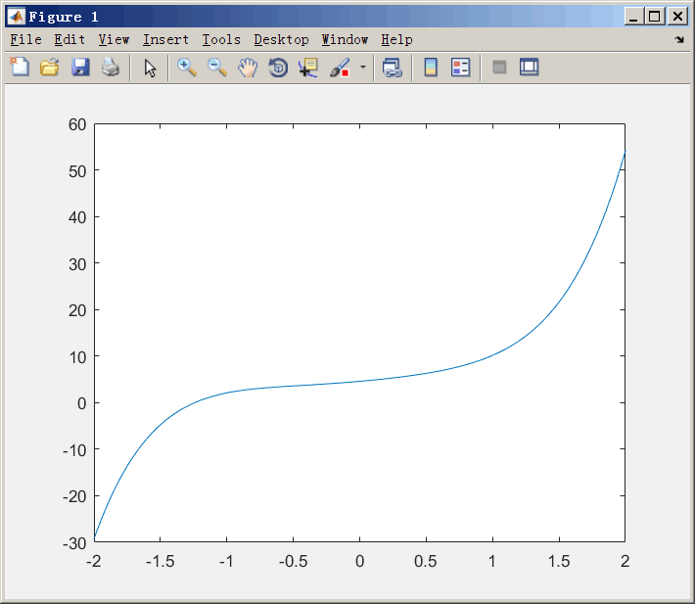Click the y-axis tick label 40

click(x=77, y=217)
